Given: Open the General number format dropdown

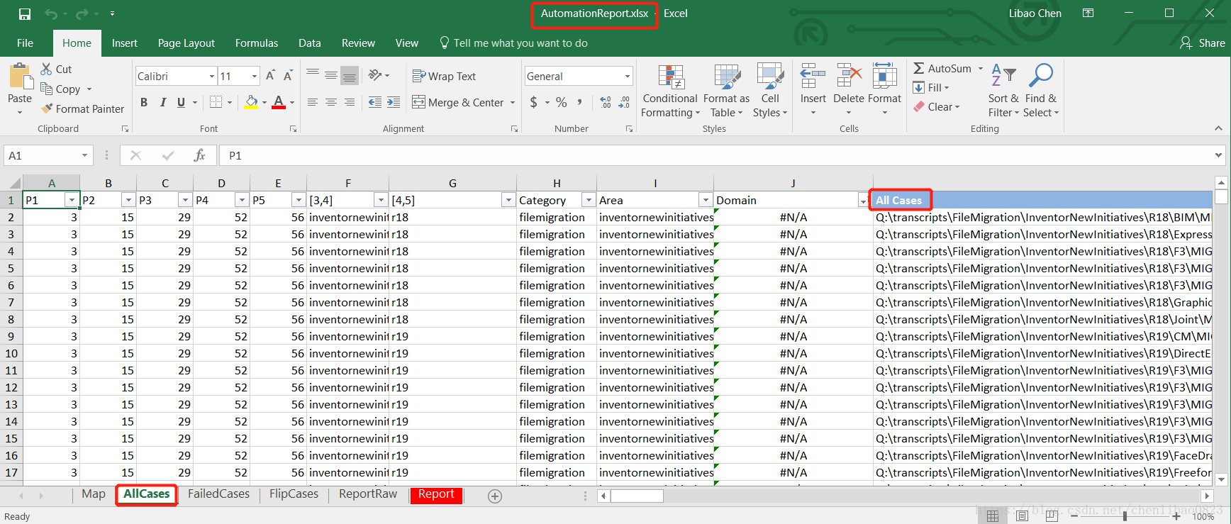Looking at the screenshot, I should 627,76.
